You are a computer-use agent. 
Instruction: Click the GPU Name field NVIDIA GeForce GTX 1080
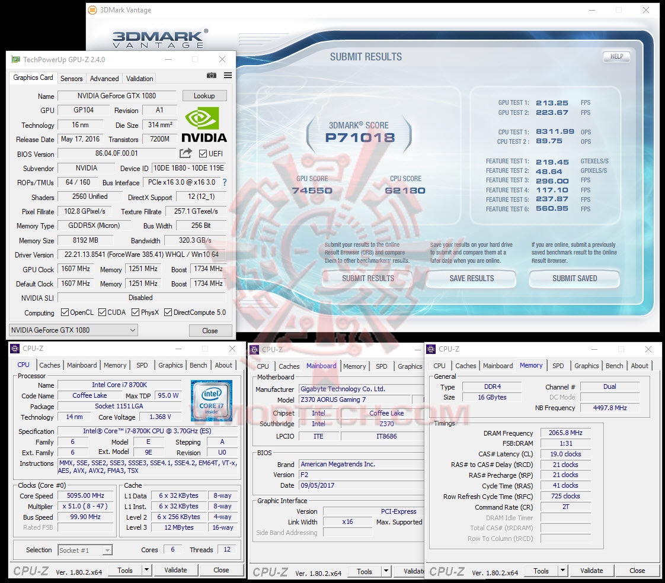[x=117, y=96]
